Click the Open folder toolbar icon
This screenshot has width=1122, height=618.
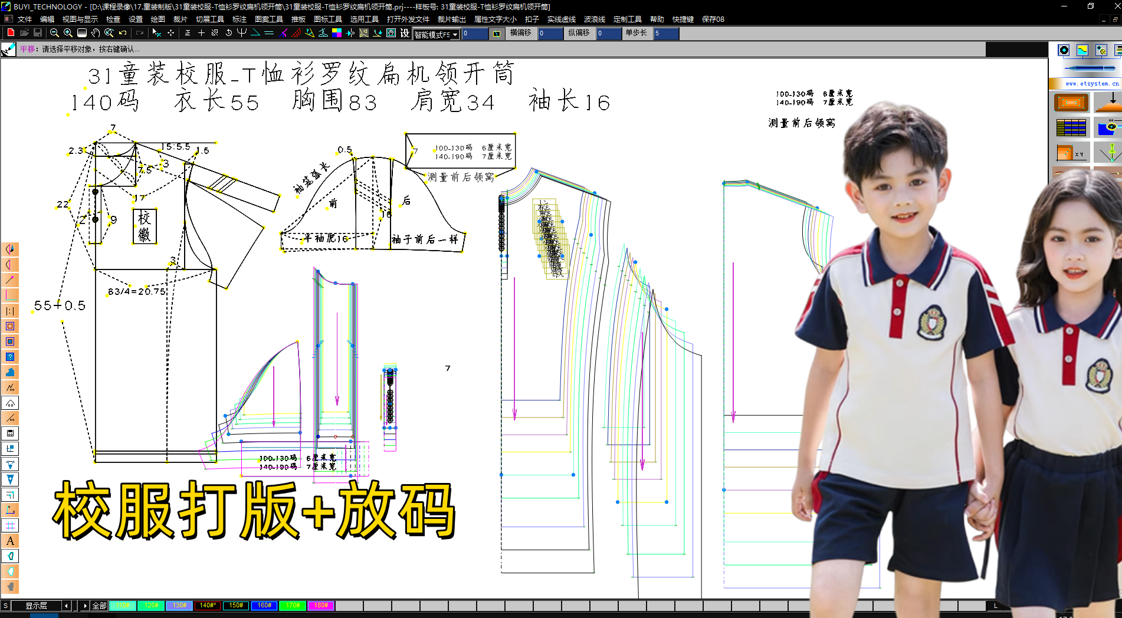[24, 33]
